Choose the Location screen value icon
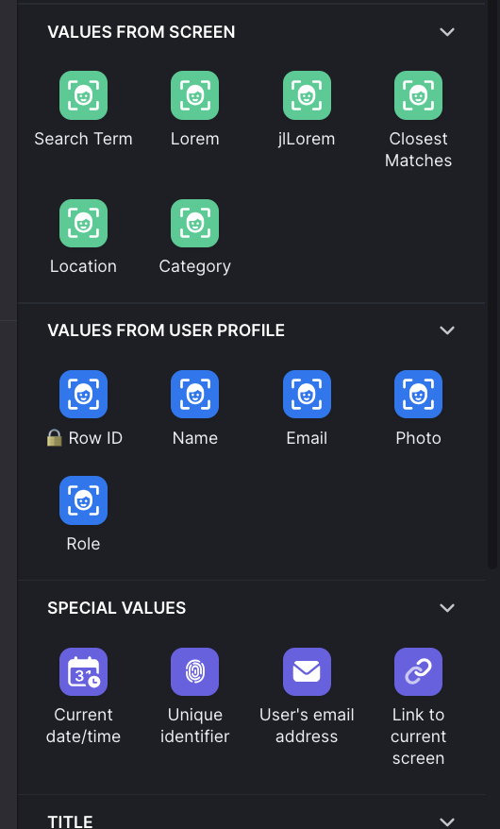The width and height of the screenshot is (500, 829). click(x=83, y=223)
